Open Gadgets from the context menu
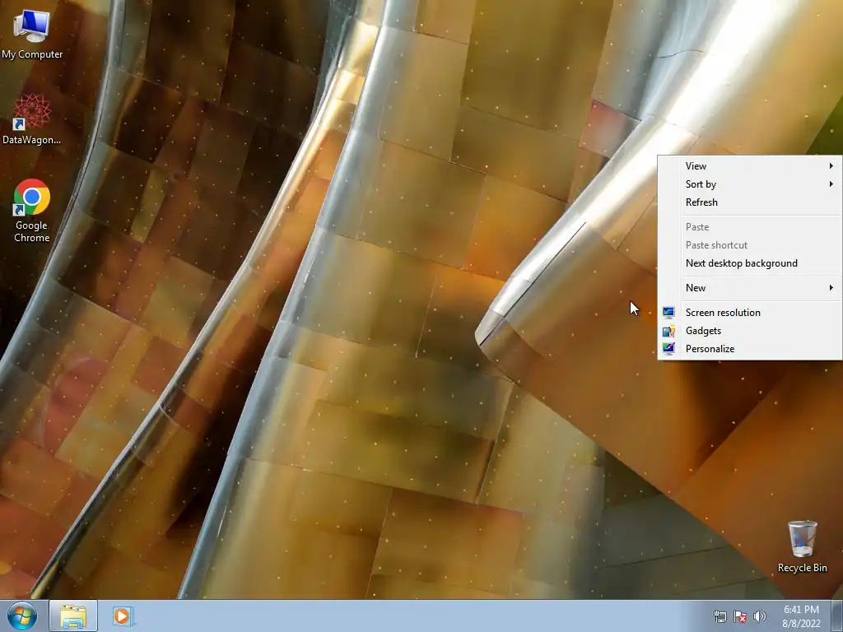The image size is (843, 632). click(x=750, y=331)
